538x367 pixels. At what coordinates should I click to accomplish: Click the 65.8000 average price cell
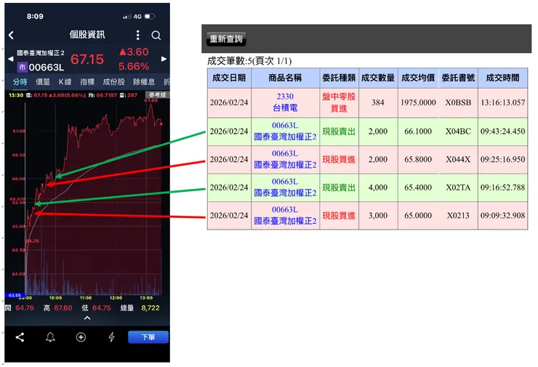(418, 159)
